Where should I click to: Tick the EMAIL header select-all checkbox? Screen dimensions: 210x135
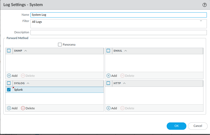(108, 51)
